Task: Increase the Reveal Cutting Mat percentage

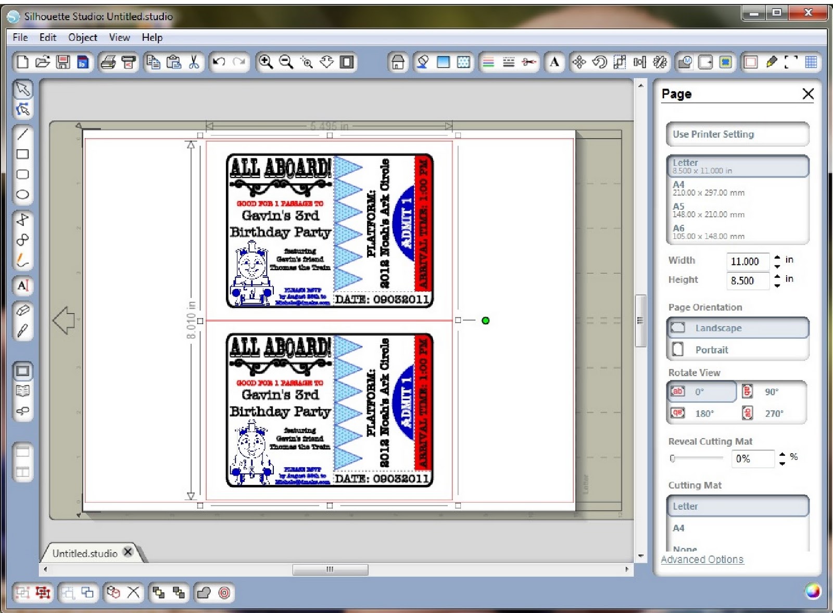Action: [x=782, y=454]
